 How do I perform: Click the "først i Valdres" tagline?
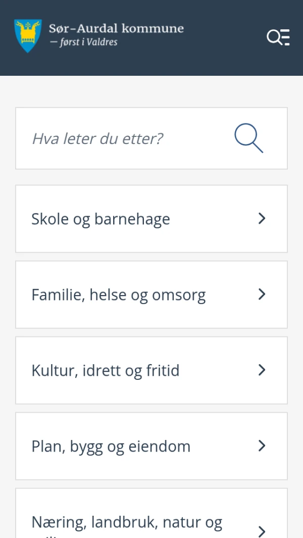[x=86, y=42]
